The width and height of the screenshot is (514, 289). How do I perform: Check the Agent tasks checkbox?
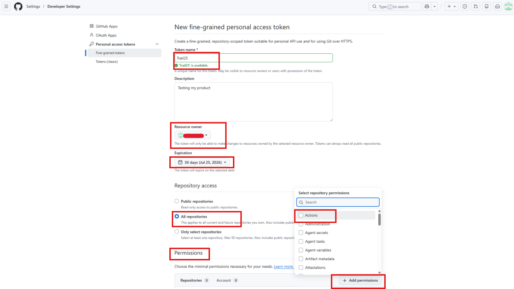point(301,241)
